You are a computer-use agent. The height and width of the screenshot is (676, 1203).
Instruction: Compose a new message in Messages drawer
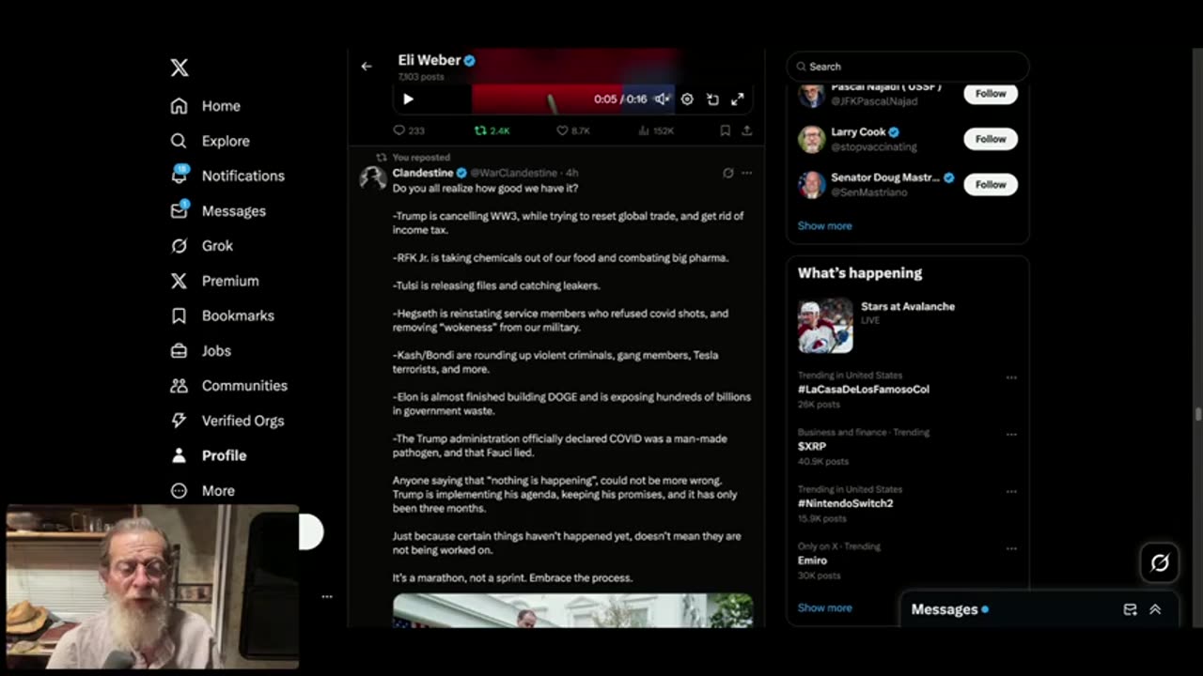[1130, 609]
